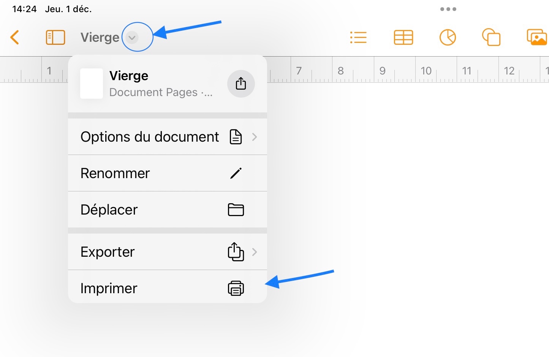This screenshot has width=549, height=357.
Task: Open the media/photo insert icon
Action: (x=536, y=38)
